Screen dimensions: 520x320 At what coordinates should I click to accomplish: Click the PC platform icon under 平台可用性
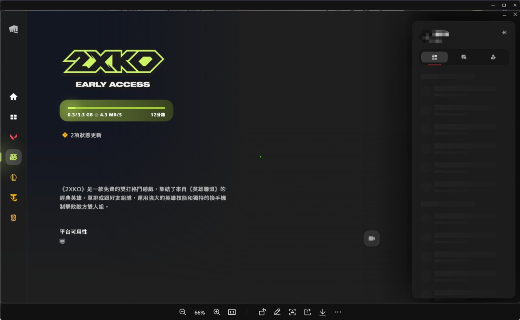[62, 241]
